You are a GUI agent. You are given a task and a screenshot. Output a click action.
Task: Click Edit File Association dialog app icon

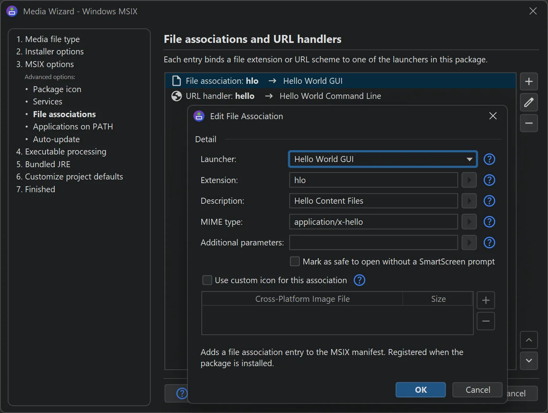199,116
